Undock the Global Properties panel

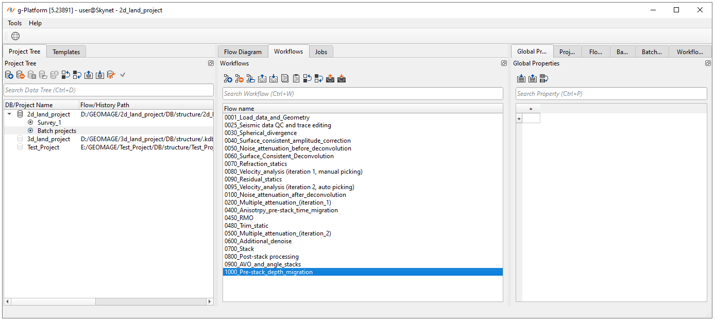pos(708,63)
